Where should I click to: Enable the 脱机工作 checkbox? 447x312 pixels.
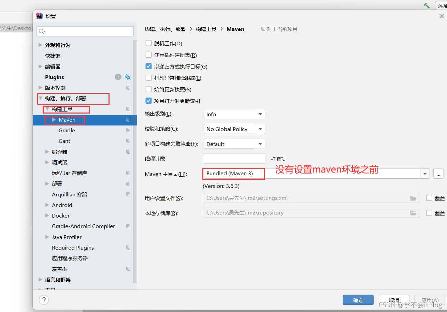point(148,43)
